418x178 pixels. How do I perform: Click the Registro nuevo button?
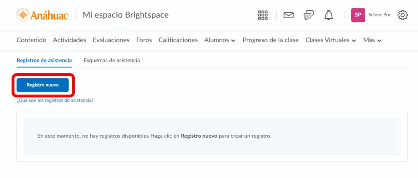(x=43, y=85)
